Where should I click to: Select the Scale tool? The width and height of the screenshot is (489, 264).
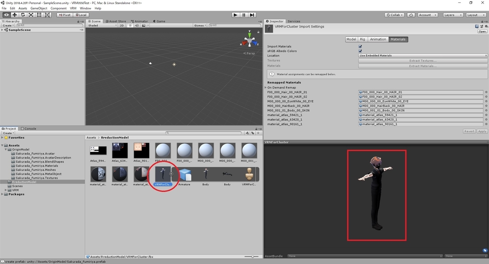[x=31, y=15]
